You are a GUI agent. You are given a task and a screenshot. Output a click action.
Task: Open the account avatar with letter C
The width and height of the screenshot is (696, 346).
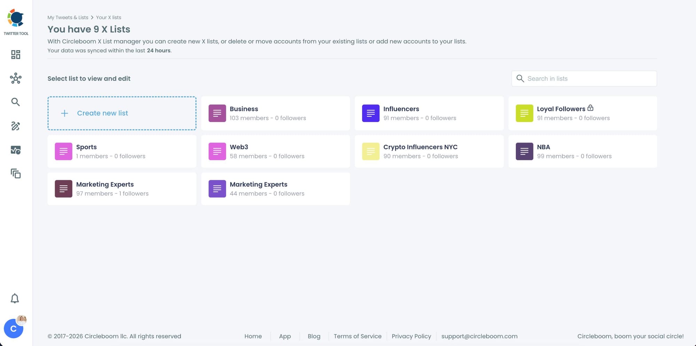point(14,328)
